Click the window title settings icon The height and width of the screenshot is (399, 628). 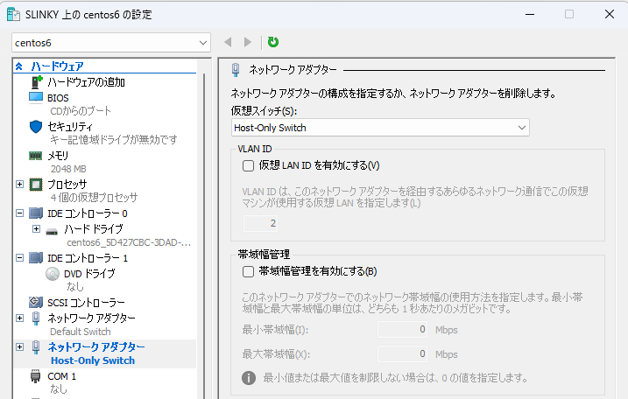pos(14,14)
